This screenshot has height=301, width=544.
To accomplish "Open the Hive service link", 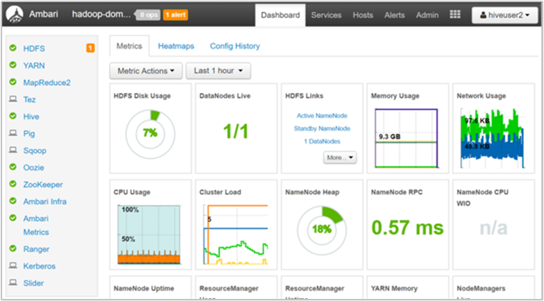I will pyautogui.click(x=31, y=117).
